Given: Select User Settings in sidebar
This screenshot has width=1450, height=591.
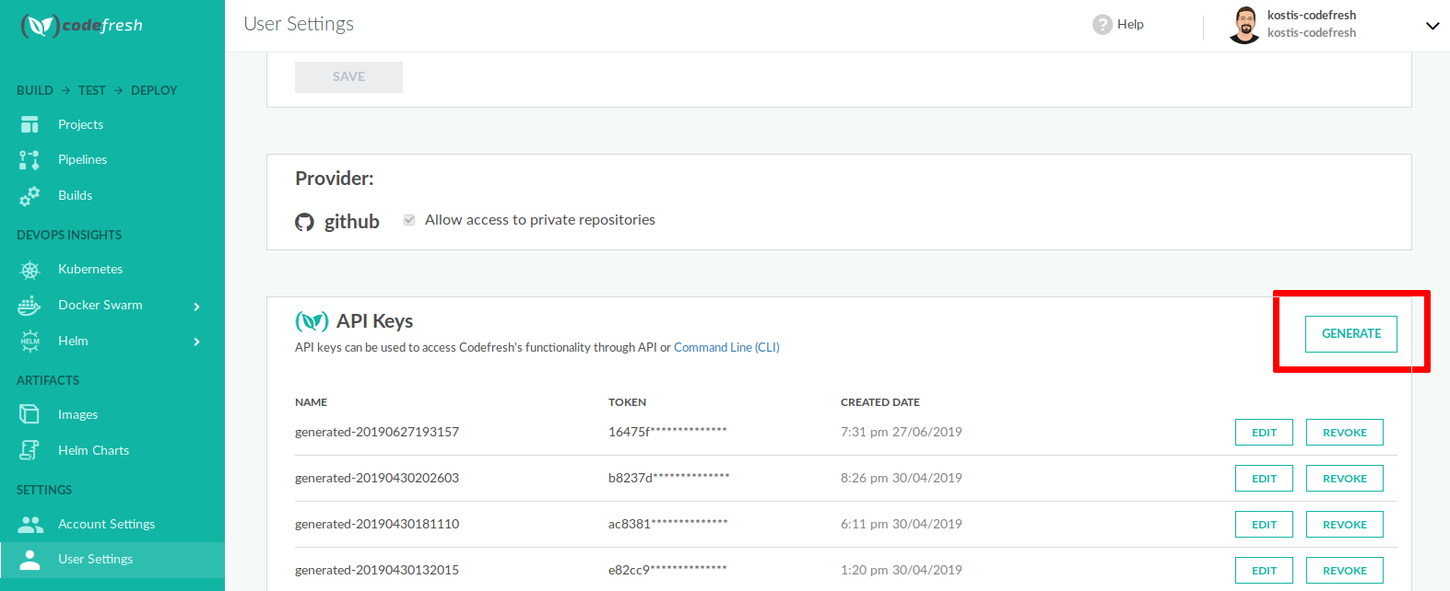Looking at the screenshot, I should 95,559.
